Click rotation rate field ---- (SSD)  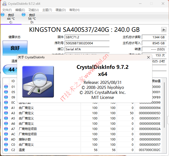coord(154,49)
